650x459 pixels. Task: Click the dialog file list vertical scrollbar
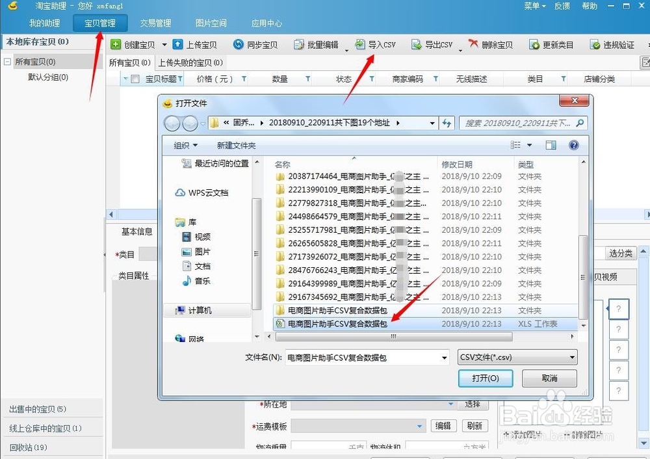(x=583, y=278)
